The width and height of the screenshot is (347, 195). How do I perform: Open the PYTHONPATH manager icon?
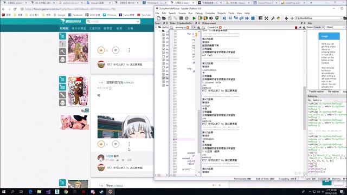(x=279, y=18)
